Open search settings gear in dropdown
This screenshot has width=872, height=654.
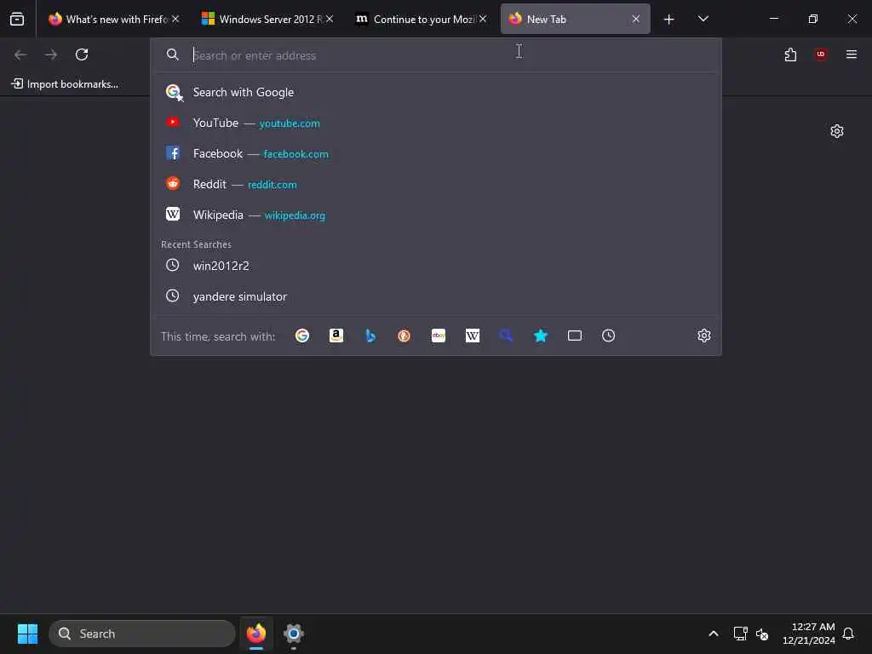point(704,336)
